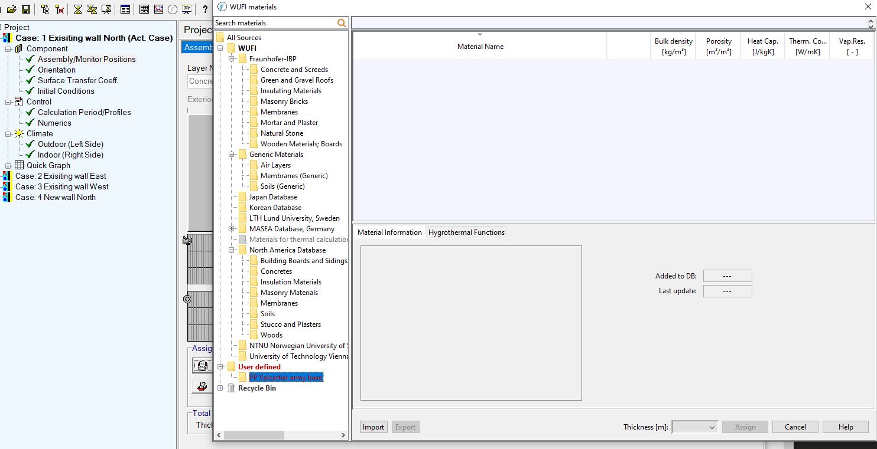Click the Recycle Bin trash icon

(x=231, y=388)
